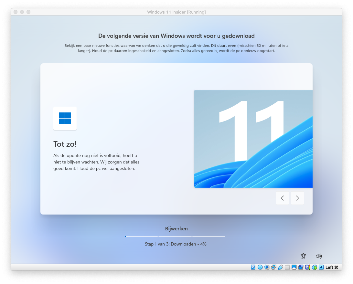Screen dimensions: 353x284
Task: Open the shared folders indicator
Action: [x=287, y=267]
